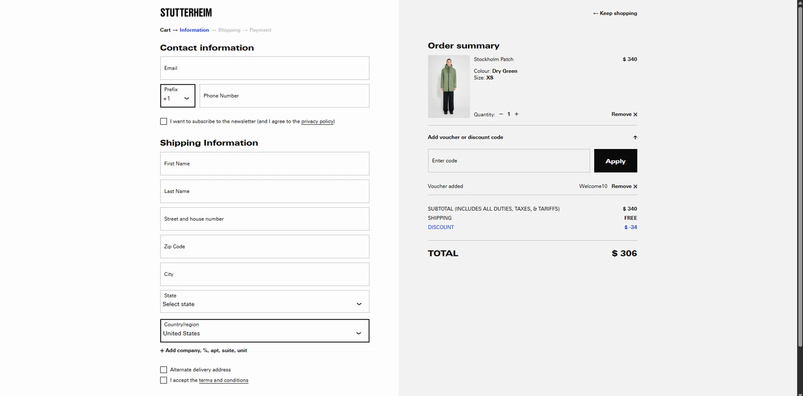Focus the Last Name field
The width and height of the screenshot is (803, 396).
click(x=264, y=191)
